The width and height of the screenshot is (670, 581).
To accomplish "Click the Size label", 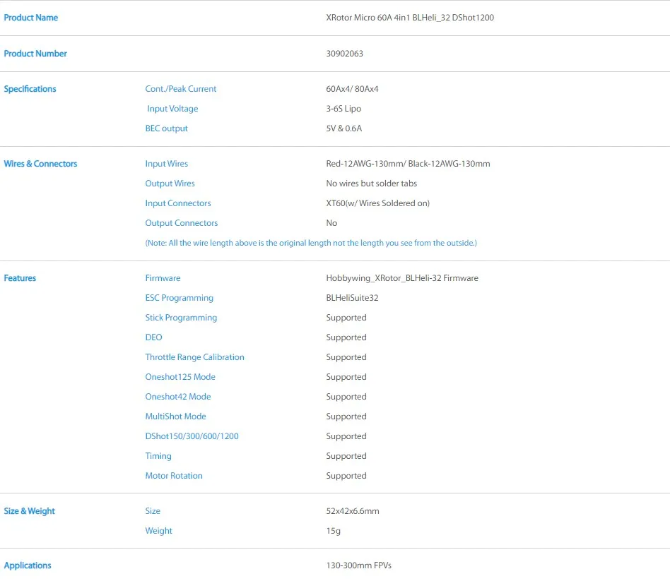I will click(x=153, y=511).
